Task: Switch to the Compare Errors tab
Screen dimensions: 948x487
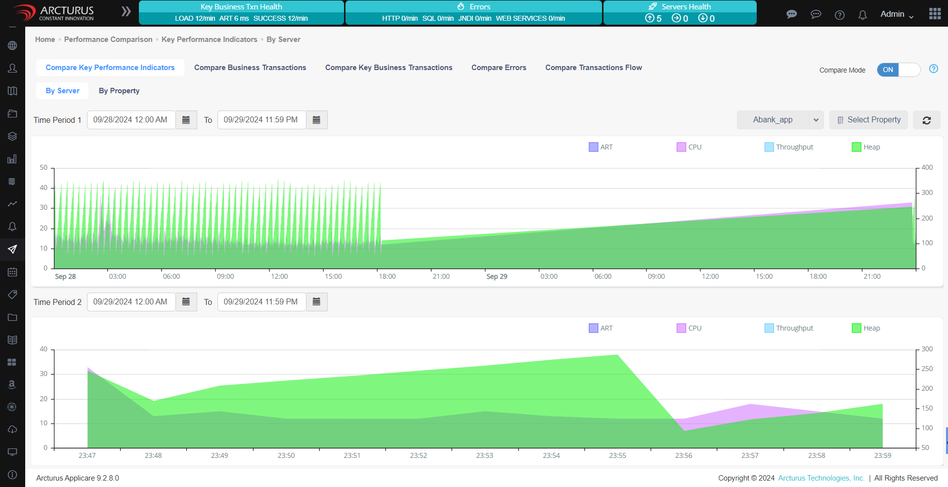Action: coord(498,68)
